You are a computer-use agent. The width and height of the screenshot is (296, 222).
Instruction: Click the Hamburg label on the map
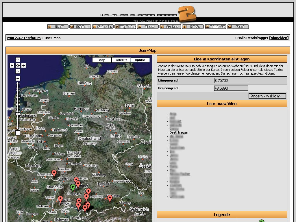[85, 83]
